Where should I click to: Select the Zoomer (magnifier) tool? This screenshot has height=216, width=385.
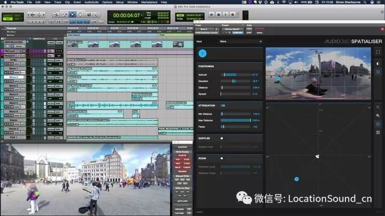point(56,14)
